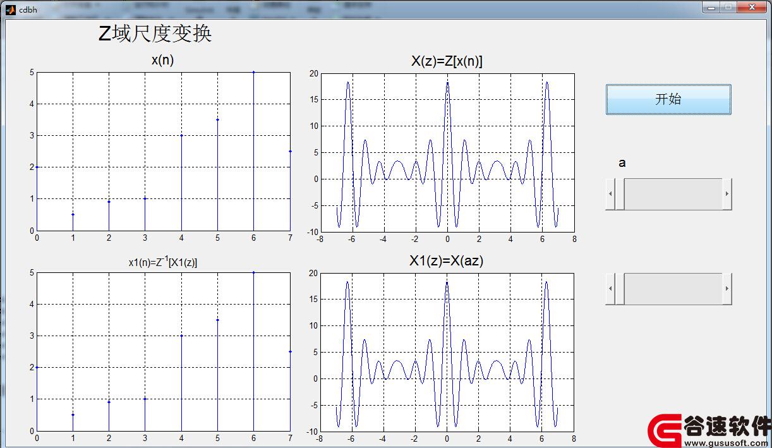
Task: Click inside the x(n) stem plot
Action: pos(164,152)
